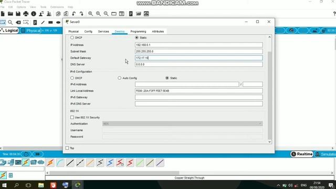This screenshot has width=336, height=189.
Task: Select IPv4 Static radio button
Action: click(136, 37)
